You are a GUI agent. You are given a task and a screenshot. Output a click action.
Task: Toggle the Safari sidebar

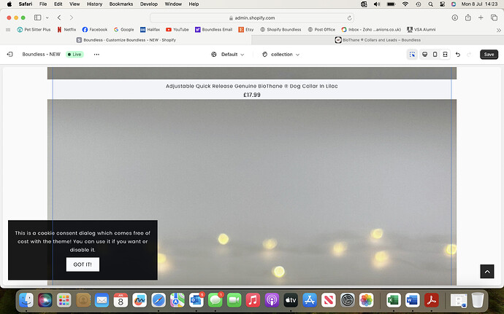pos(37,17)
